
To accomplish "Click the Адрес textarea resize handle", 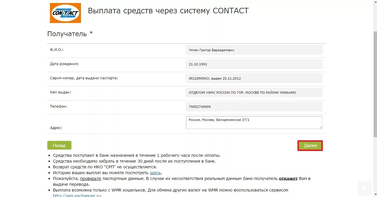I will tap(320, 127).
